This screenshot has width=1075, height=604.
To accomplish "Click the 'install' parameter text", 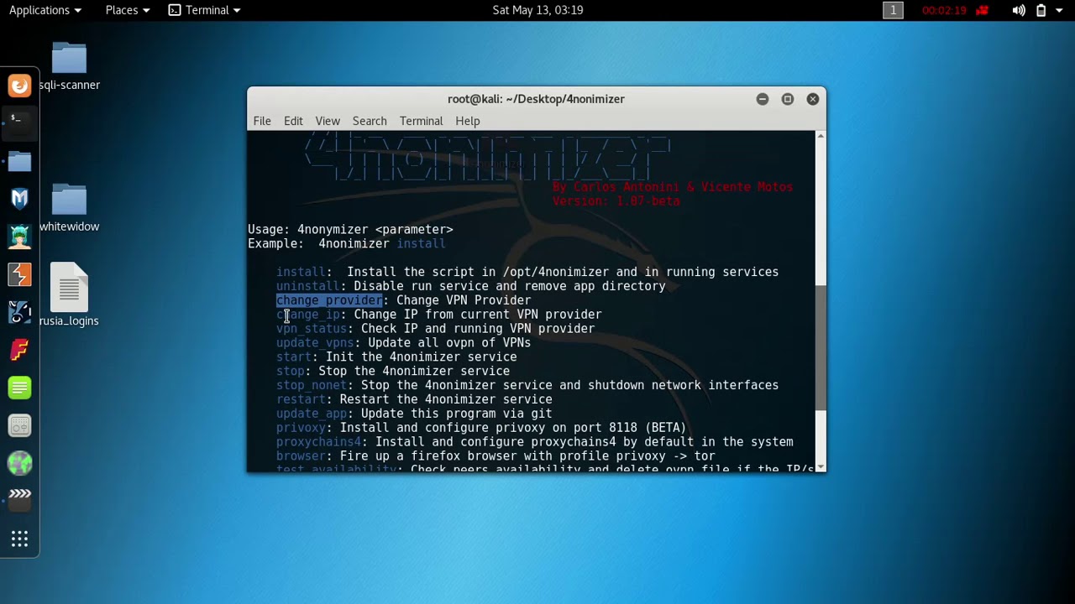I will (x=301, y=272).
